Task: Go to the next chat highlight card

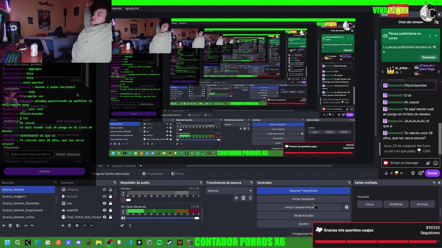Action: tap(439, 72)
